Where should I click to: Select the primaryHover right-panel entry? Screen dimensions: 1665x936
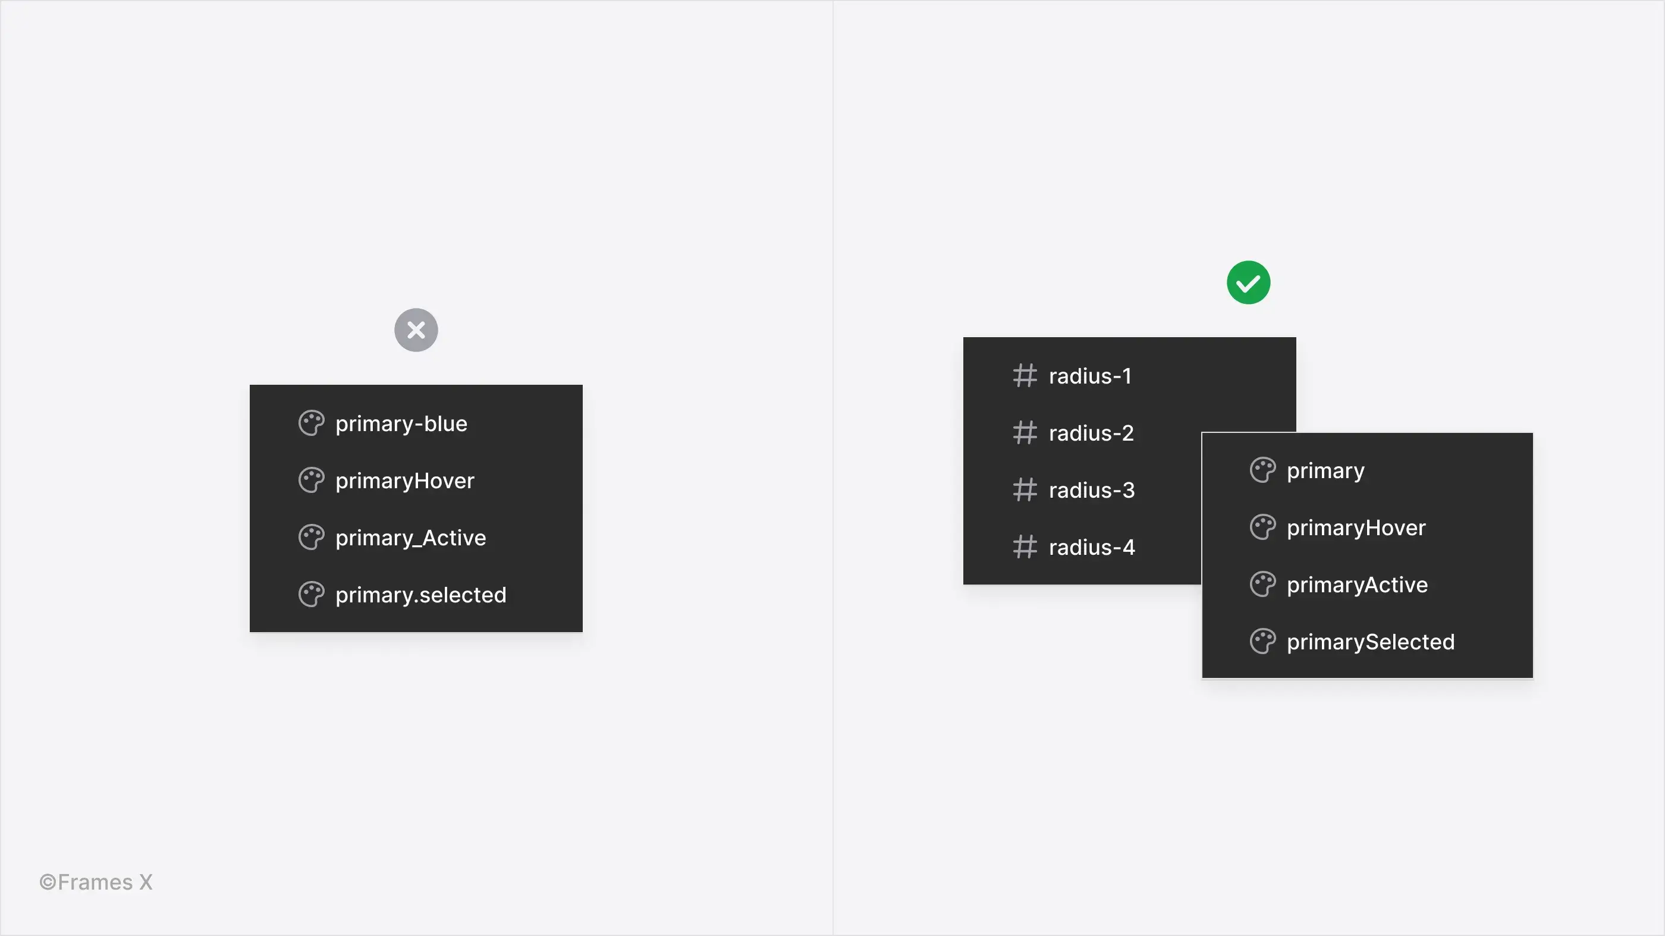point(1356,527)
